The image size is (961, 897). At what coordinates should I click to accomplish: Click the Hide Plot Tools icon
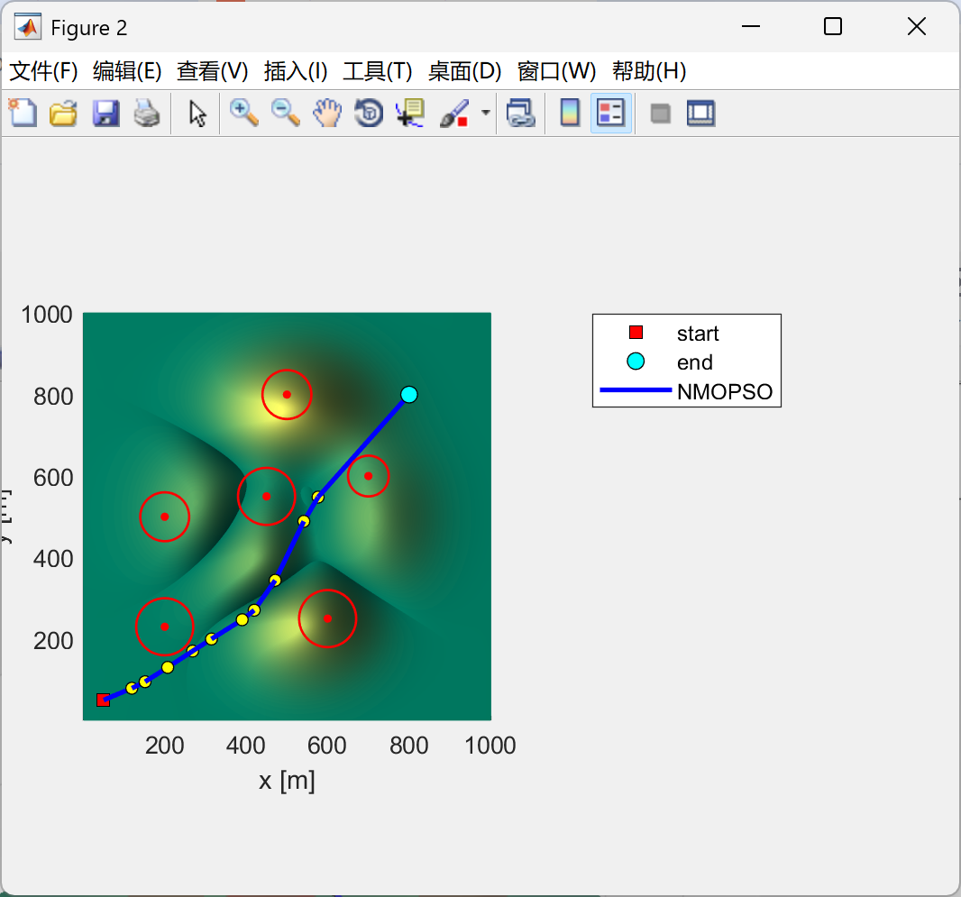tap(660, 114)
